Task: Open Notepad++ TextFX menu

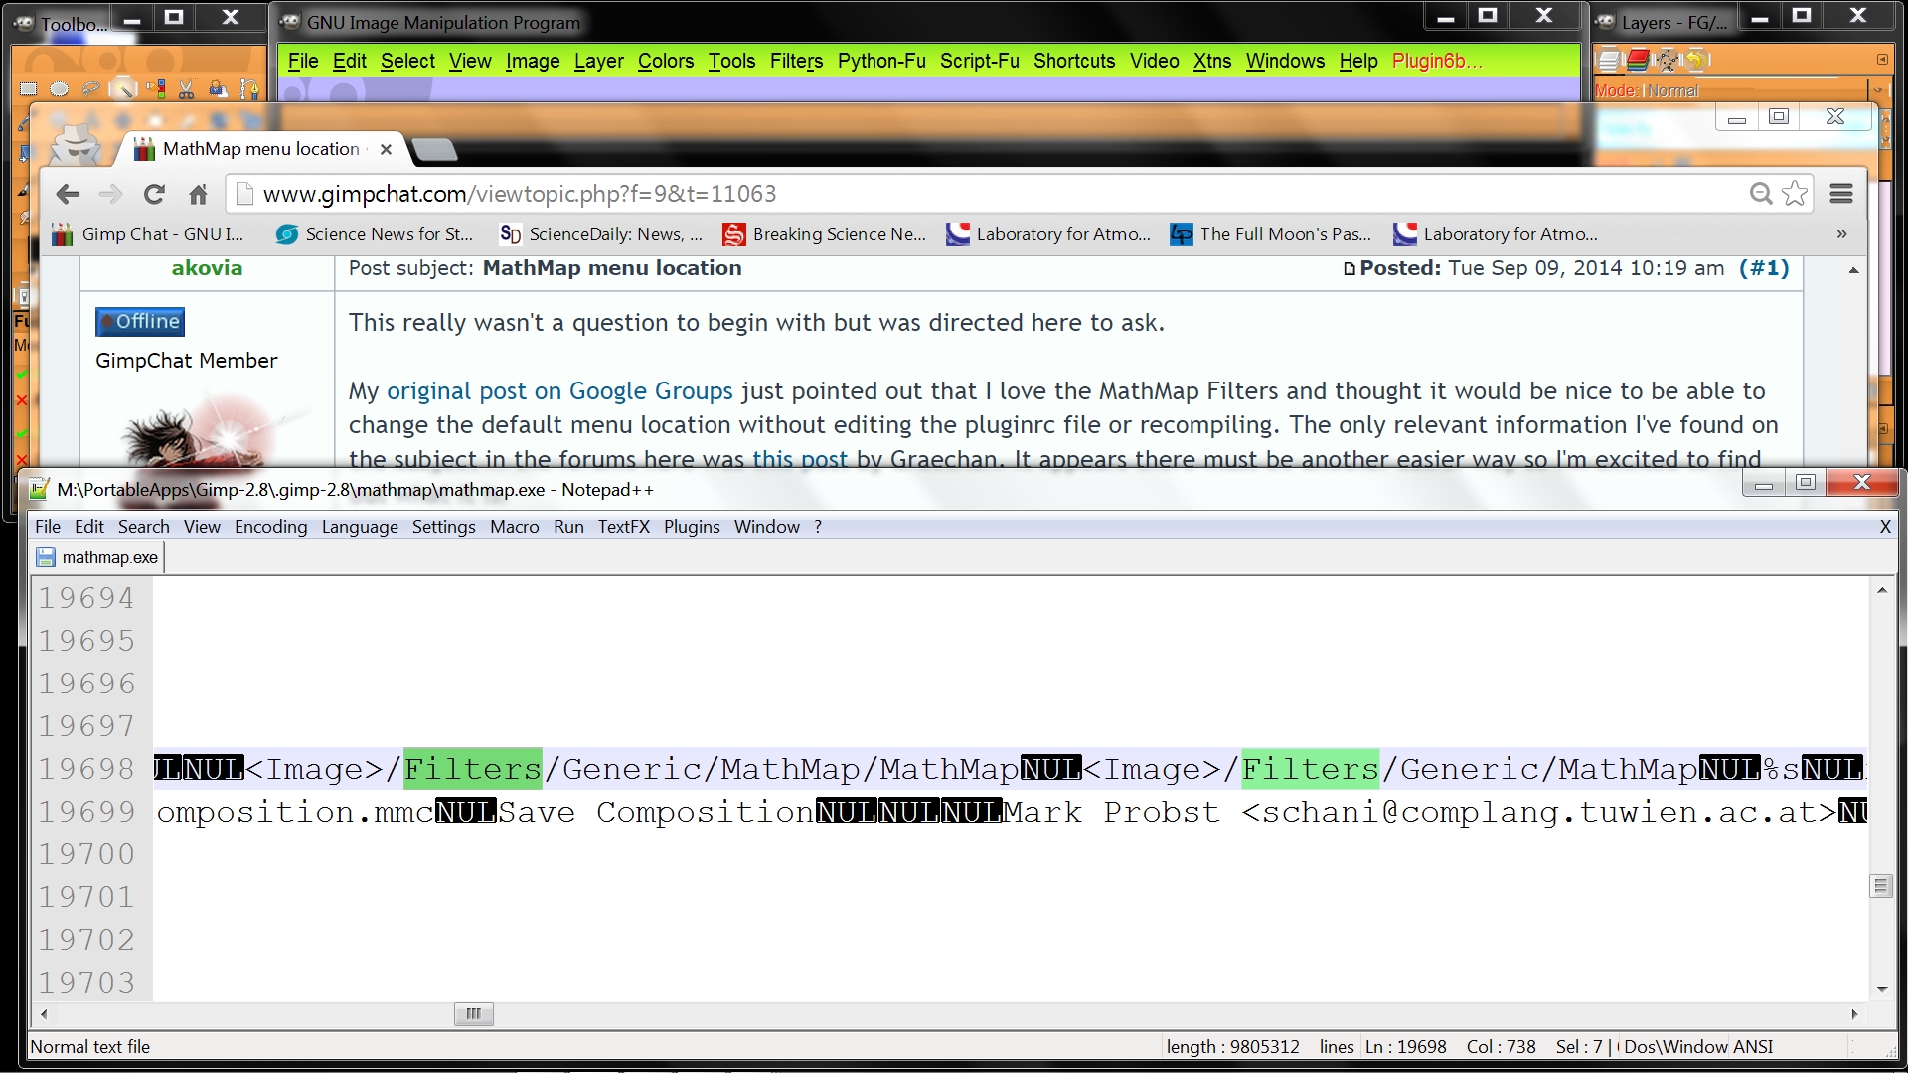Action: coord(624,527)
